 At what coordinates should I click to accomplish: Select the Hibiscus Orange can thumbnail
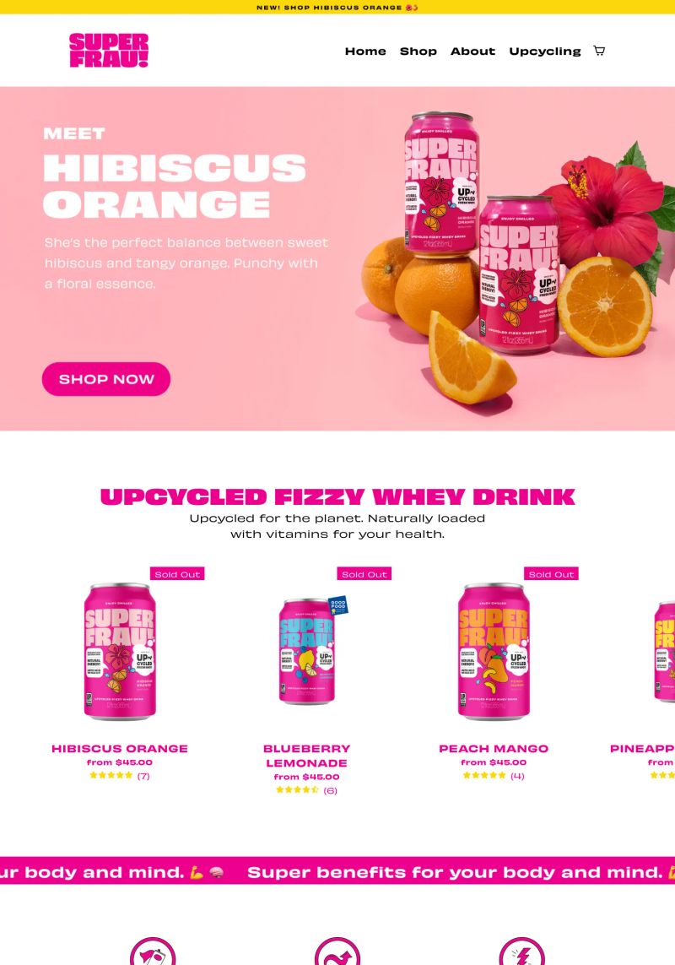[119, 651]
